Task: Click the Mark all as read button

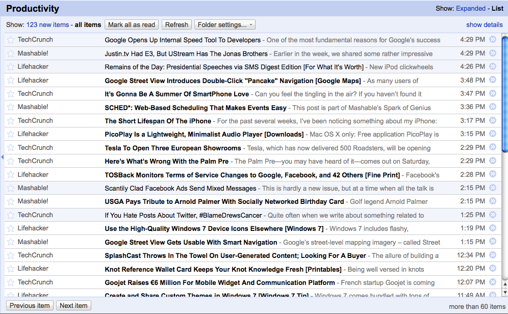Action: (132, 24)
